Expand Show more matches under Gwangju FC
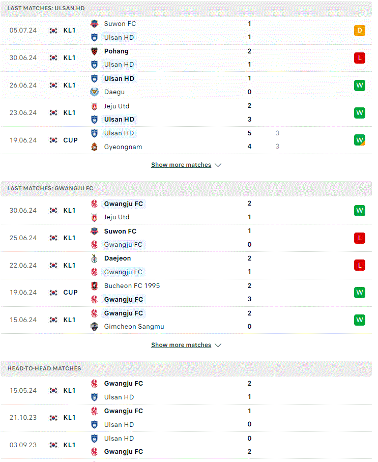Viewport: 378px width, 462px height. tap(181, 345)
